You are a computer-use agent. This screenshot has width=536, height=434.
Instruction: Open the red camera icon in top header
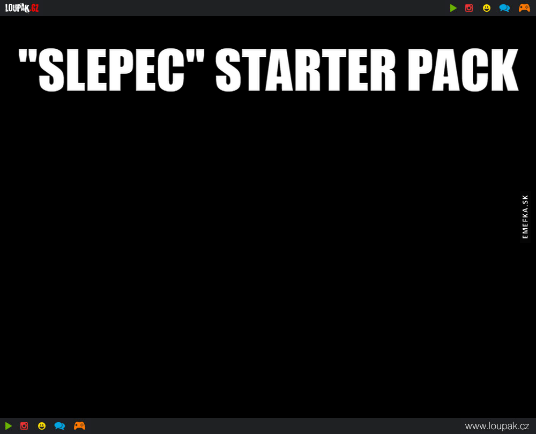click(469, 8)
